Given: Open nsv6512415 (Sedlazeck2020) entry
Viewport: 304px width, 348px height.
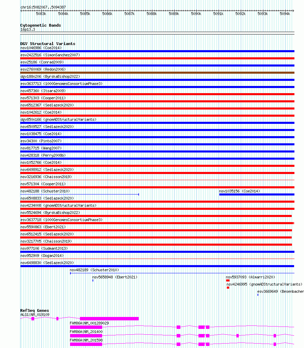Looking at the screenshot, I should pyautogui.click(x=47, y=234).
